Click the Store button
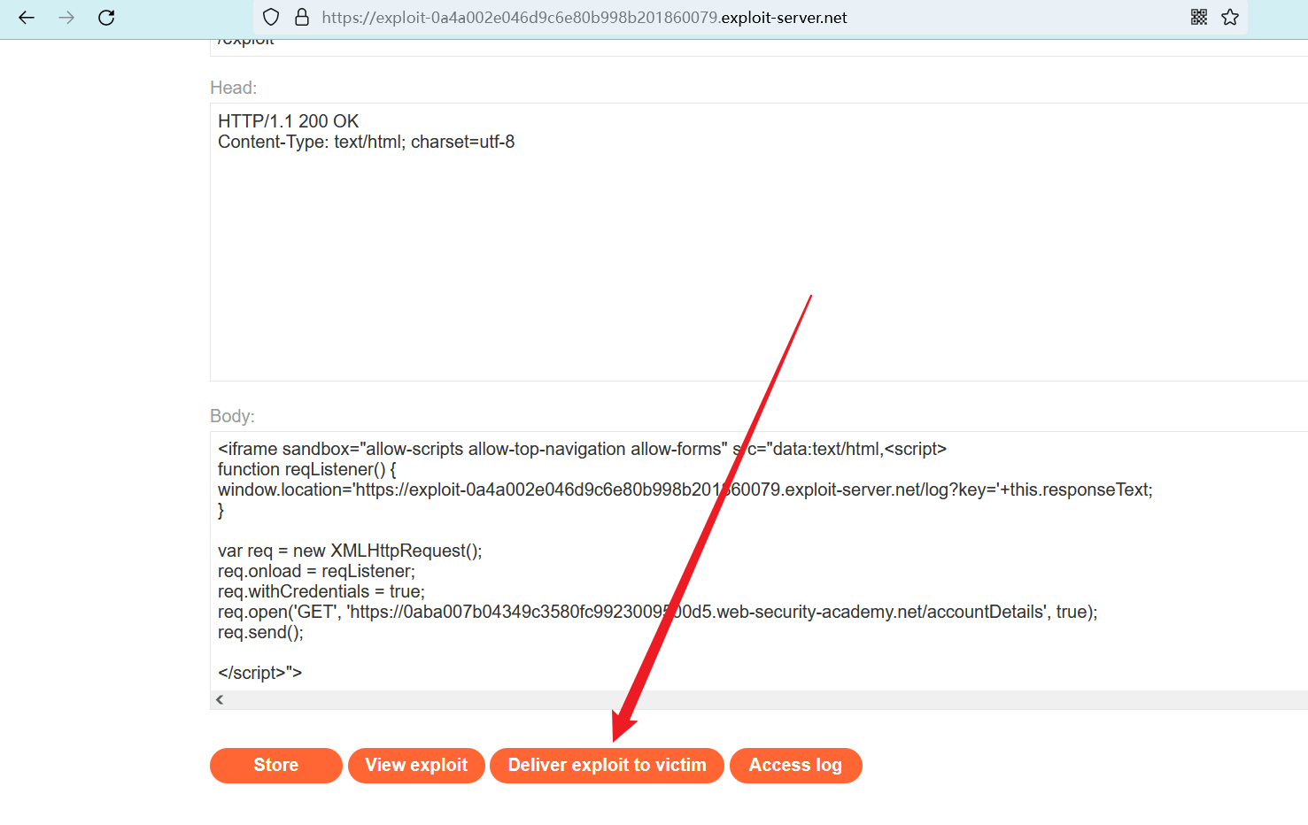Screen dimensions: 1308x825 (x=276, y=765)
